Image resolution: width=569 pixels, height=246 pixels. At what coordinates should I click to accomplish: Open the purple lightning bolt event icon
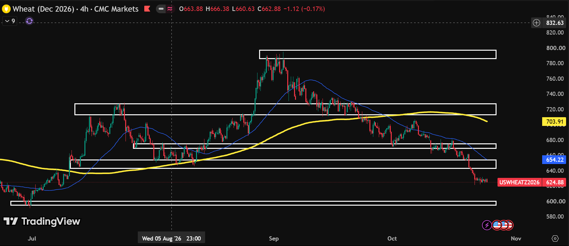487,225
